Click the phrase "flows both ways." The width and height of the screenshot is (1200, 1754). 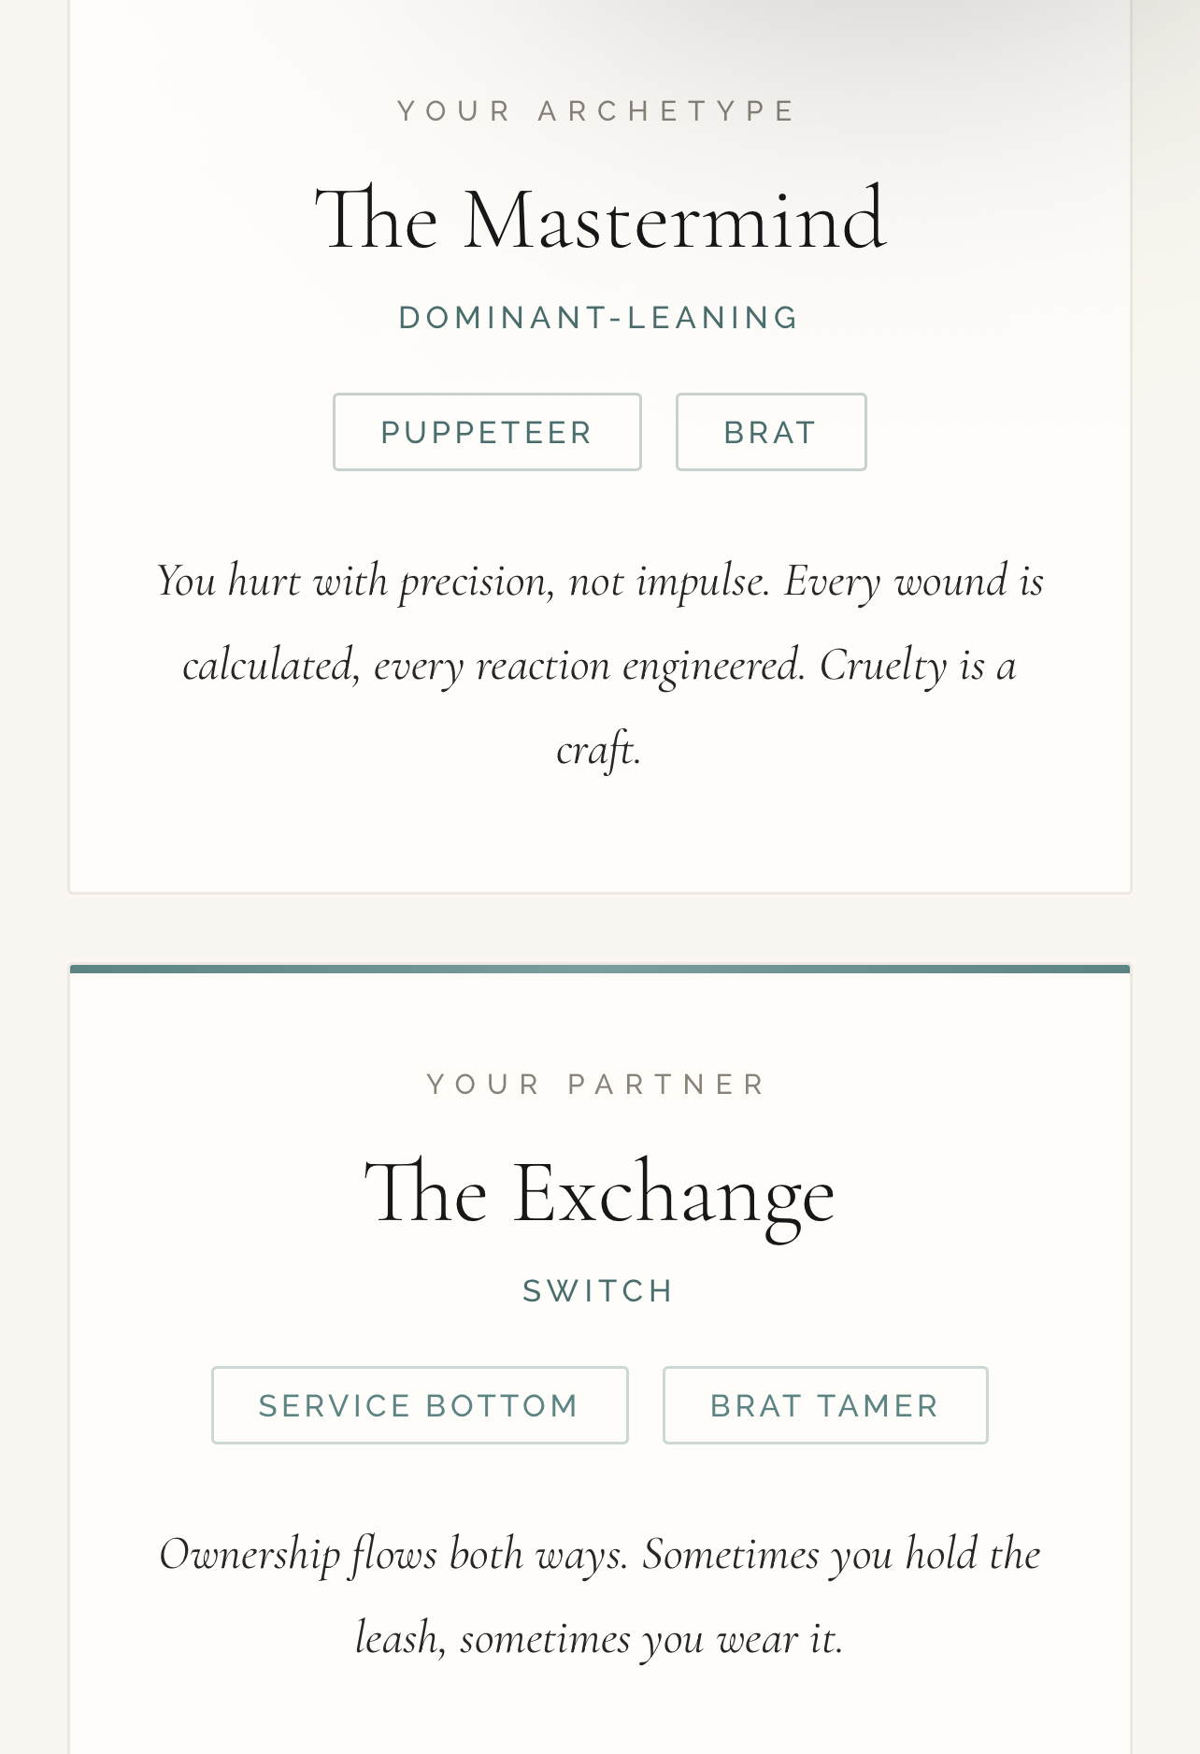click(x=490, y=1555)
